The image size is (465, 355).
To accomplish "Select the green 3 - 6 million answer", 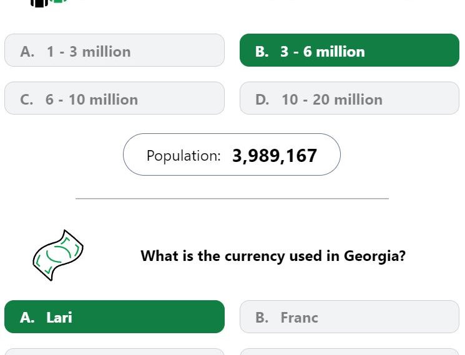I will coord(350,50).
